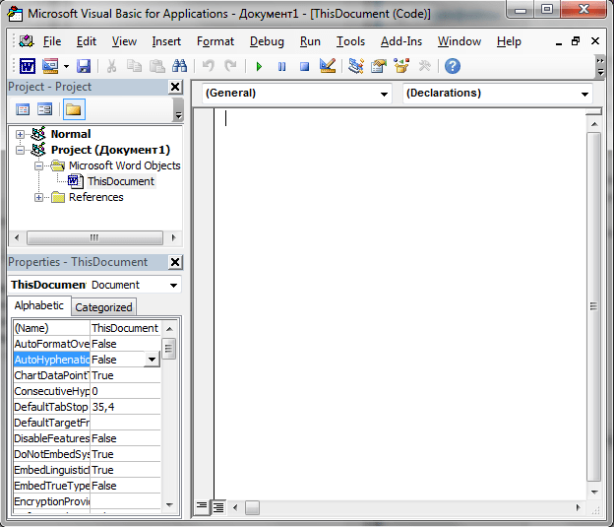Click the Copy icon in toolbar
This screenshot has height=527, width=614.
point(134,66)
